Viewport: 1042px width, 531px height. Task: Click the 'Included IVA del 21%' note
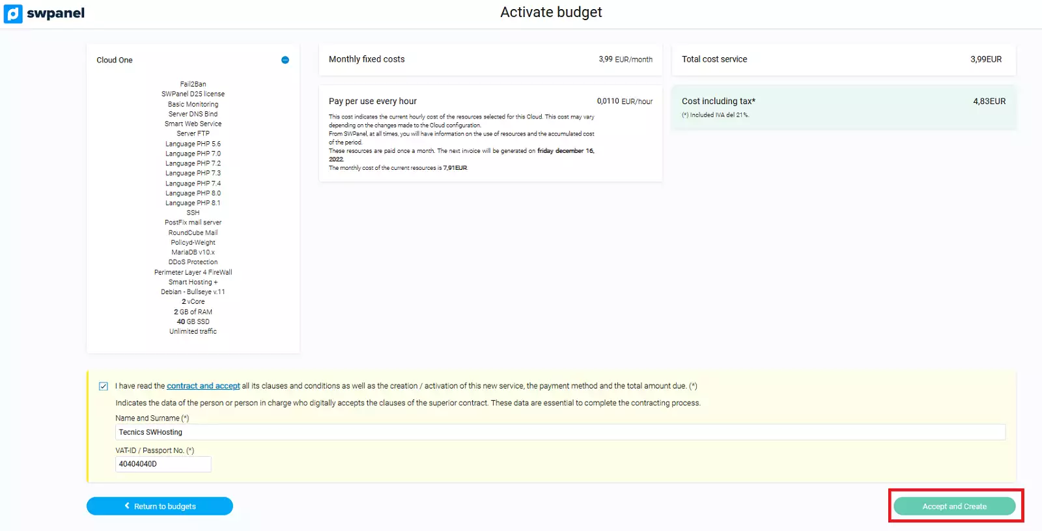(x=716, y=115)
